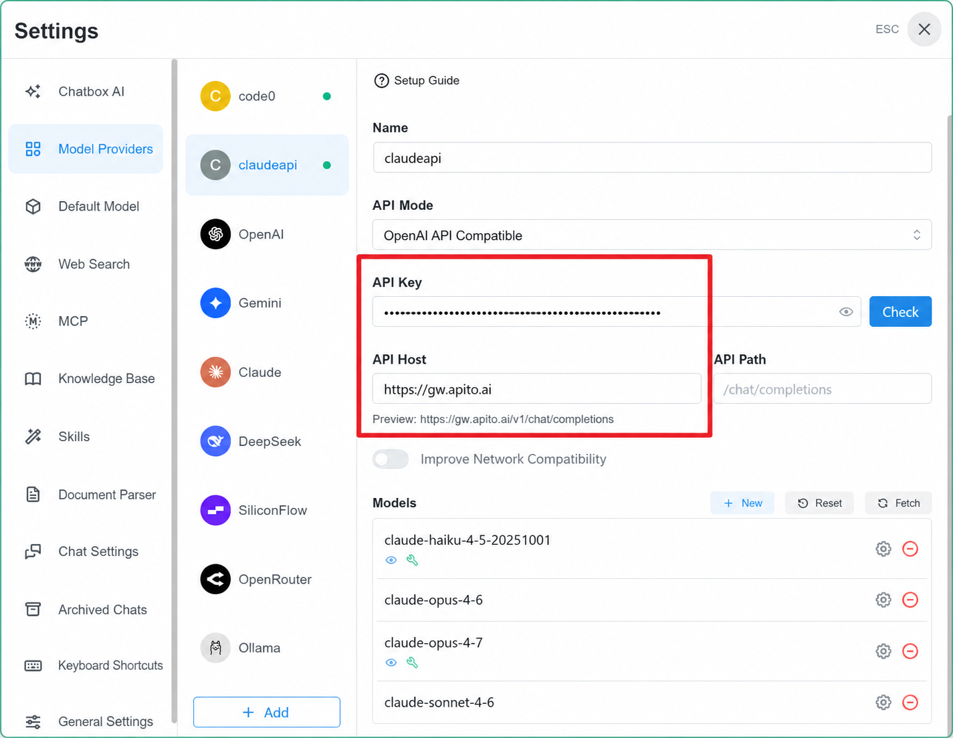Open the Skills settings section

(86, 437)
